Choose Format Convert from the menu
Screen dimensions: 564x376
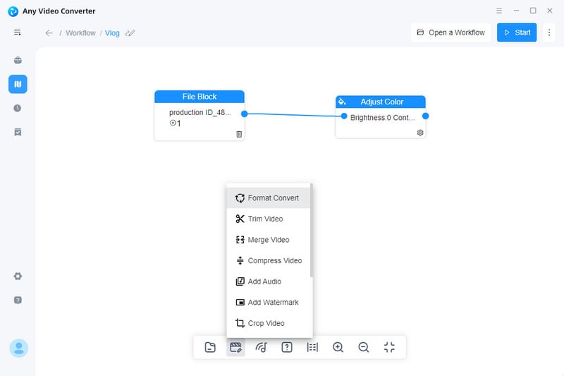click(x=269, y=198)
